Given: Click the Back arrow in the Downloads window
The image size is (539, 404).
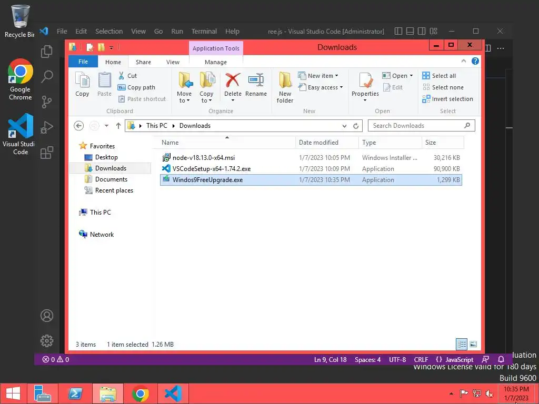Looking at the screenshot, I should (79, 126).
